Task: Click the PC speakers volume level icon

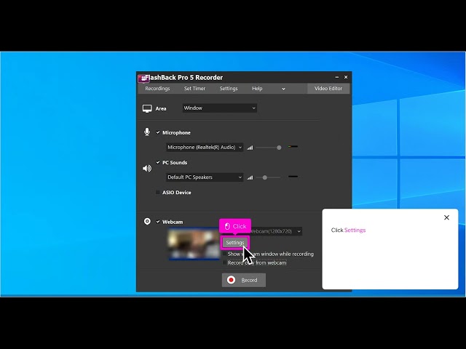Action: click(x=250, y=177)
